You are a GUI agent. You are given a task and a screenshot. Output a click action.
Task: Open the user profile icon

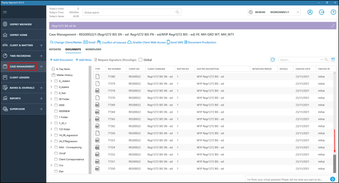[310, 12]
